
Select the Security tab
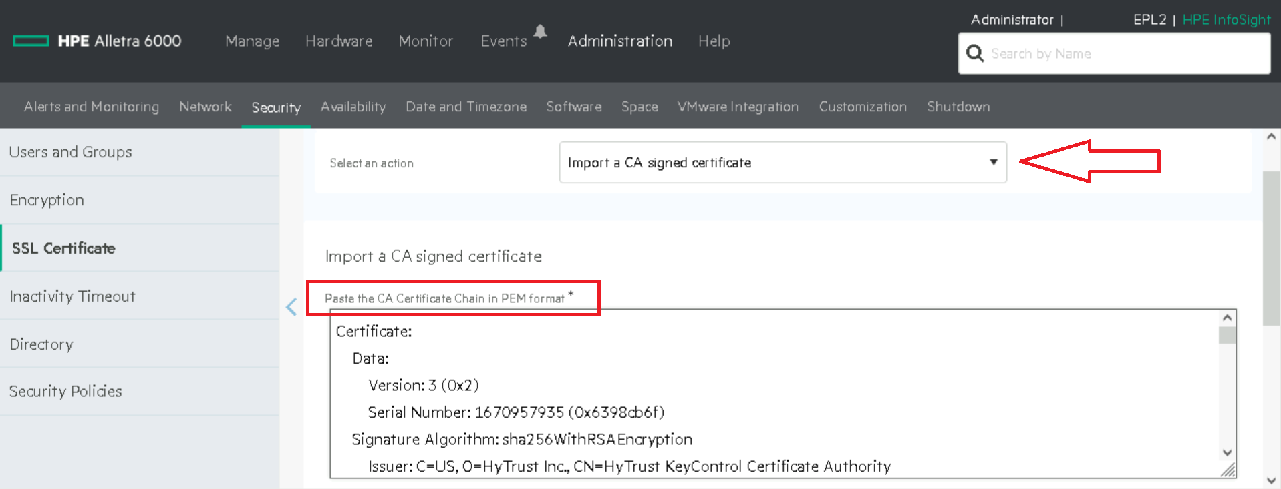(276, 107)
